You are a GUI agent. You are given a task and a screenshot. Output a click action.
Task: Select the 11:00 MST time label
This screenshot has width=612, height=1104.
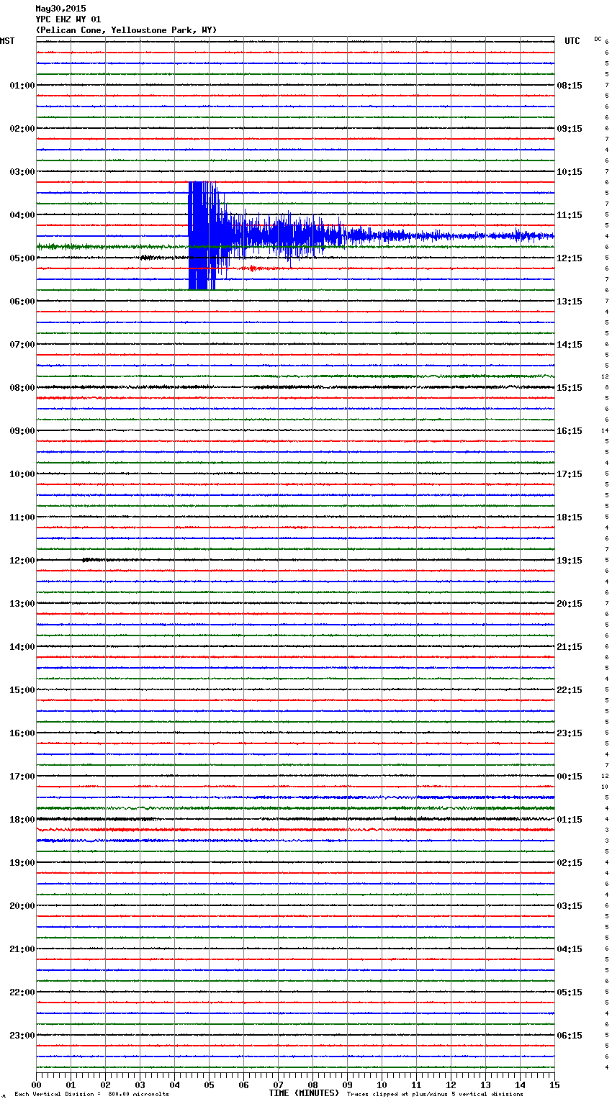pos(22,517)
